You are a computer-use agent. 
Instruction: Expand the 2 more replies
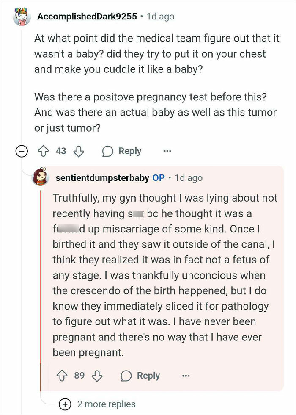(x=104, y=404)
